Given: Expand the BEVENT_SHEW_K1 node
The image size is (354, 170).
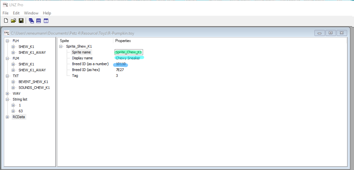Looking at the screenshot, I should pos(13,82).
